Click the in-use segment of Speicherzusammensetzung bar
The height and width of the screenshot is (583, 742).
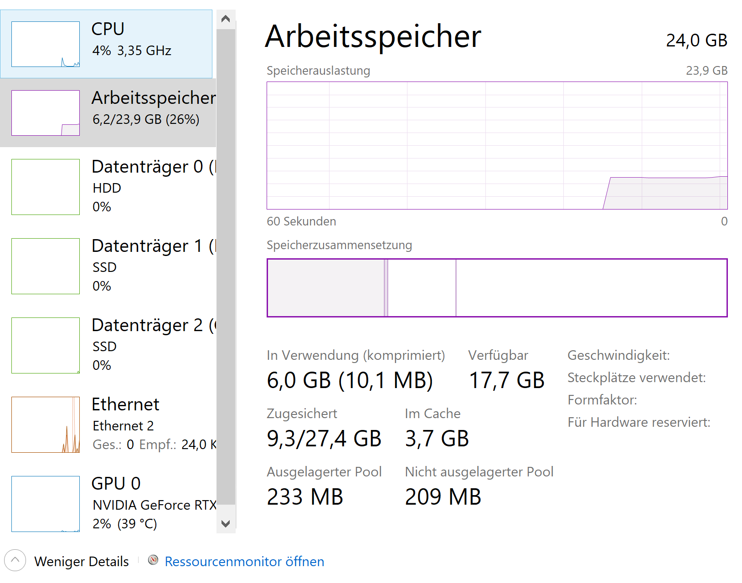pyautogui.click(x=326, y=288)
